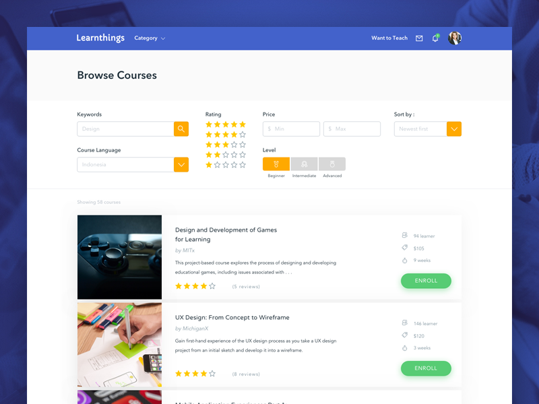539x404 pixels.
Task: Select the Beginner level icon
Action: pyautogui.click(x=276, y=164)
